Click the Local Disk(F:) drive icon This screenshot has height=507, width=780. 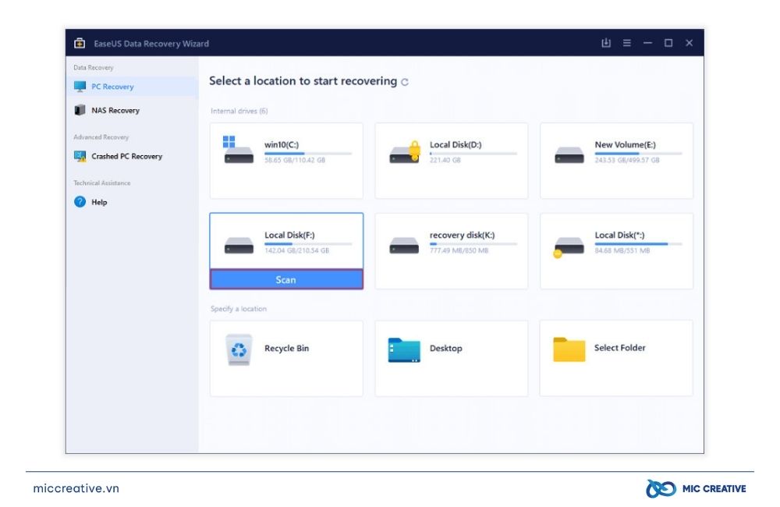(239, 245)
